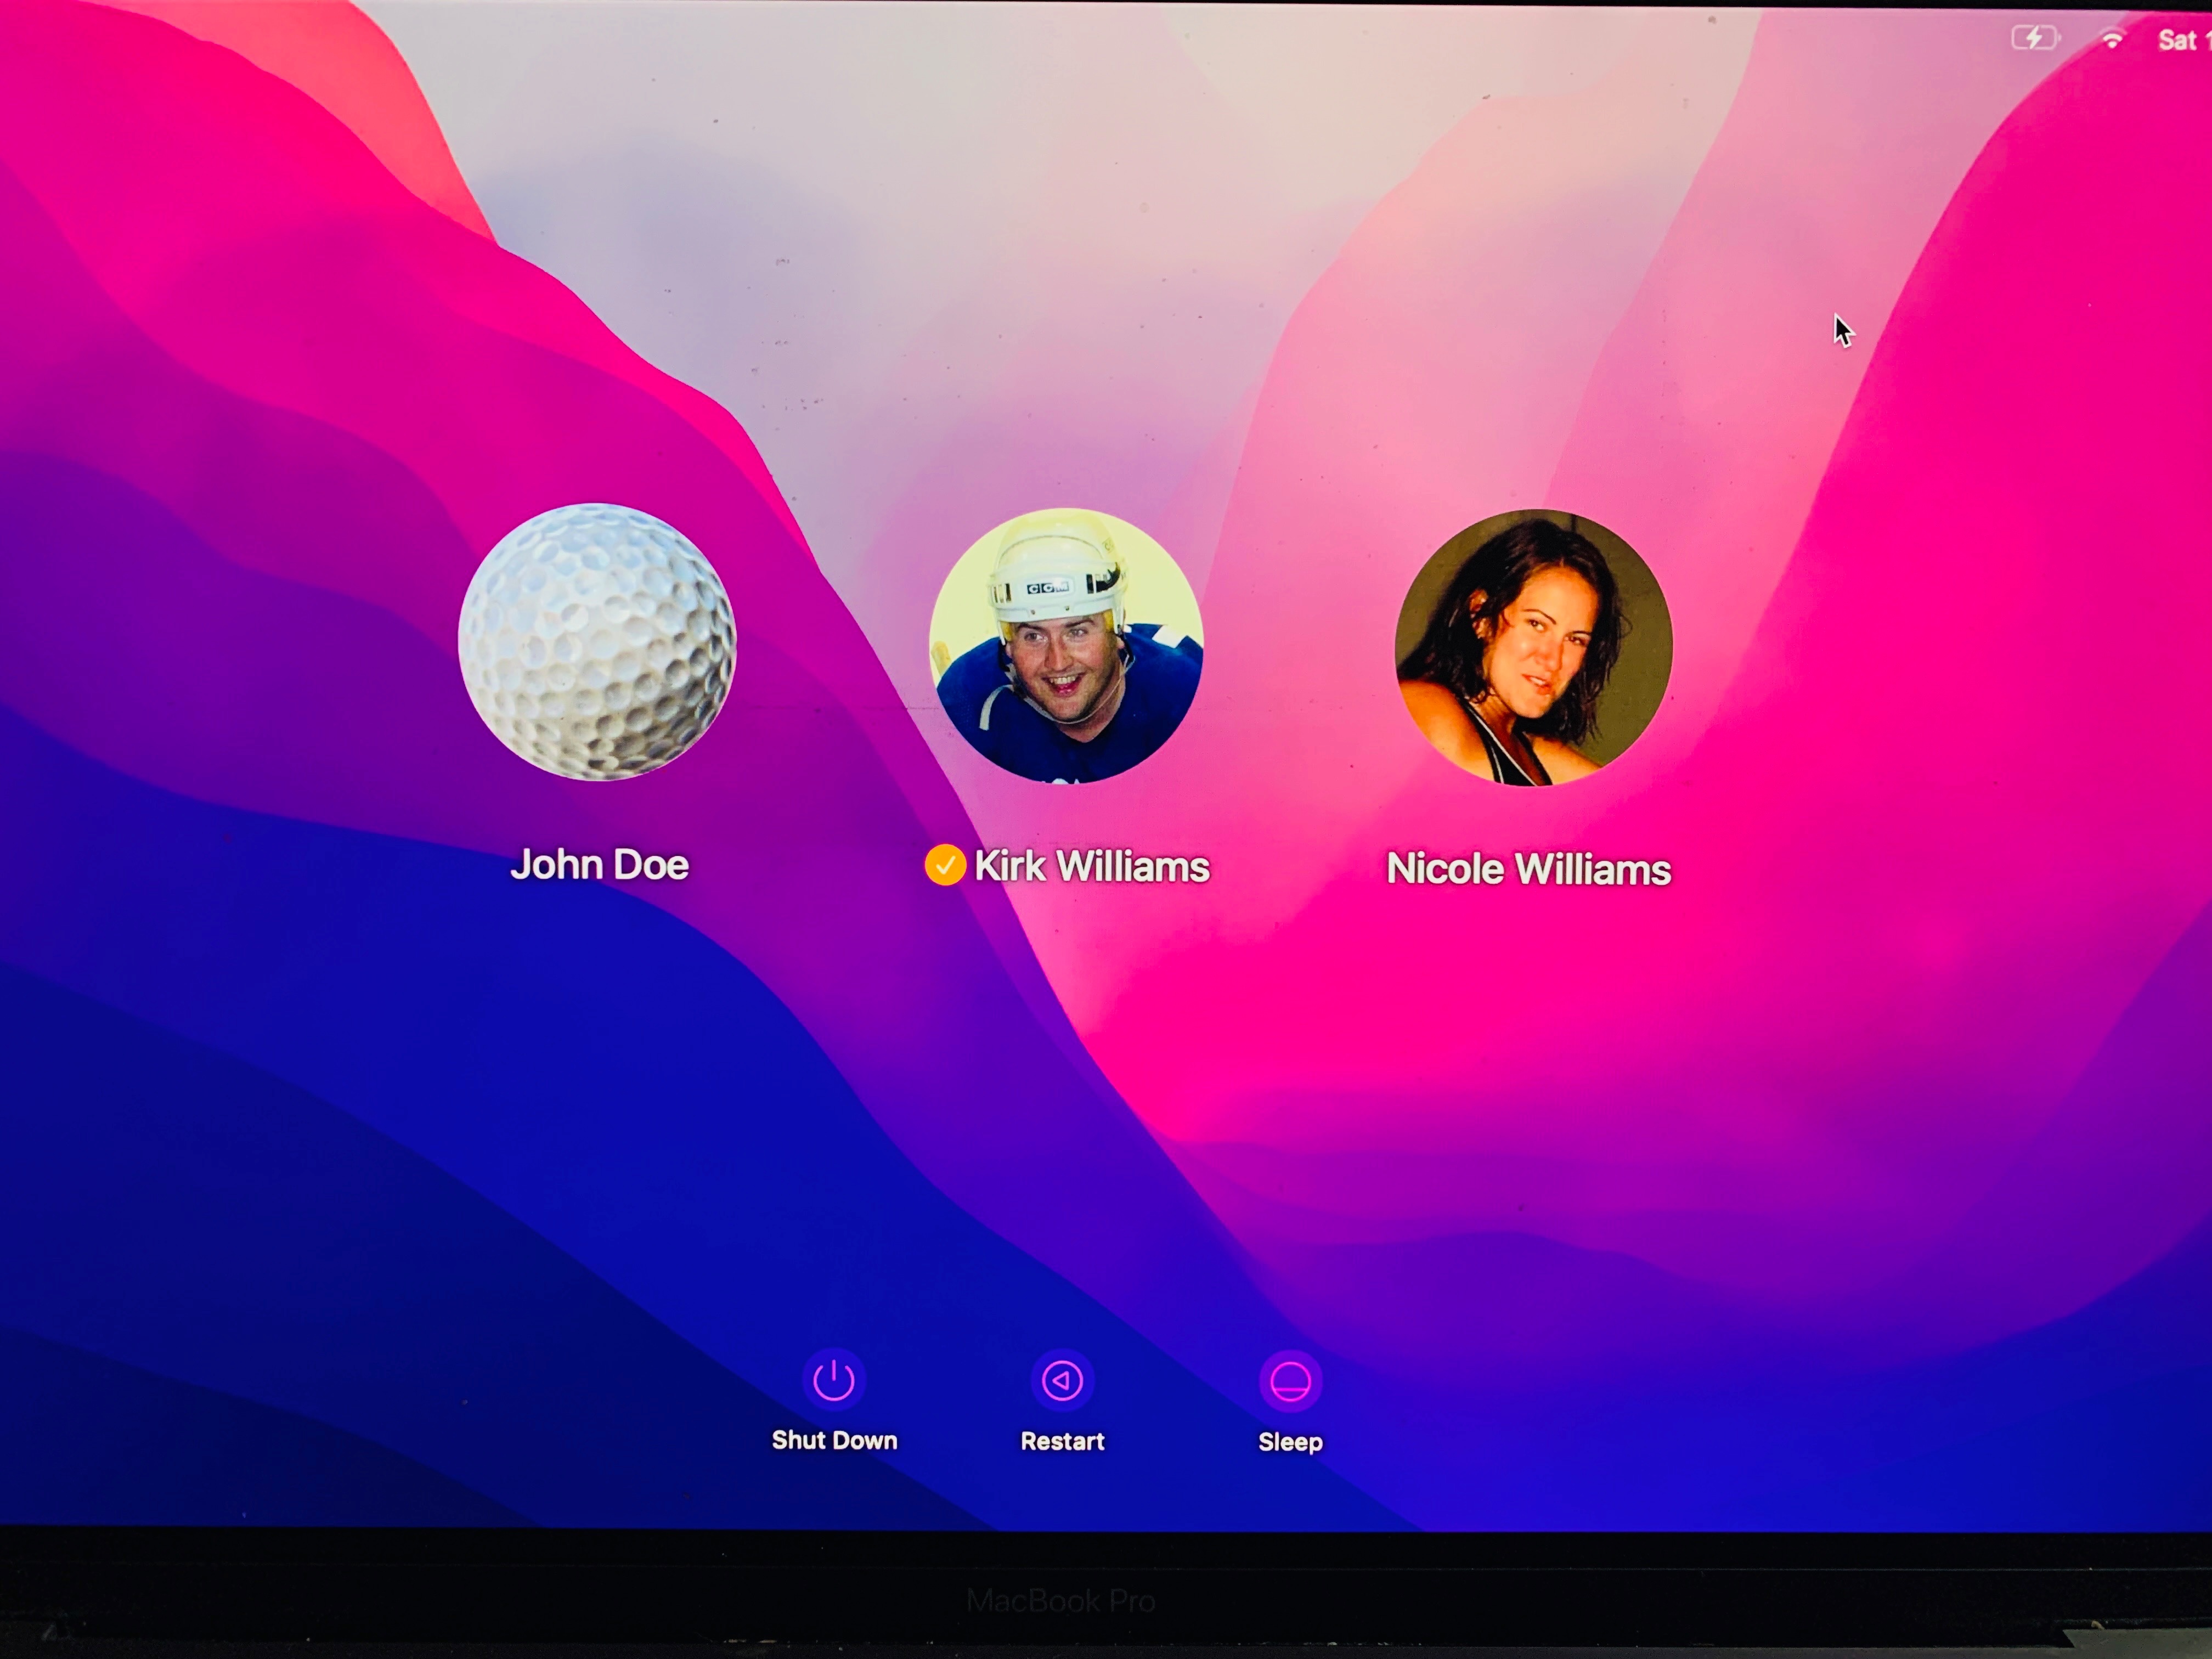The image size is (2212, 1659).
Task: Click the John Doe name label
Action: (x=599, y=865)
